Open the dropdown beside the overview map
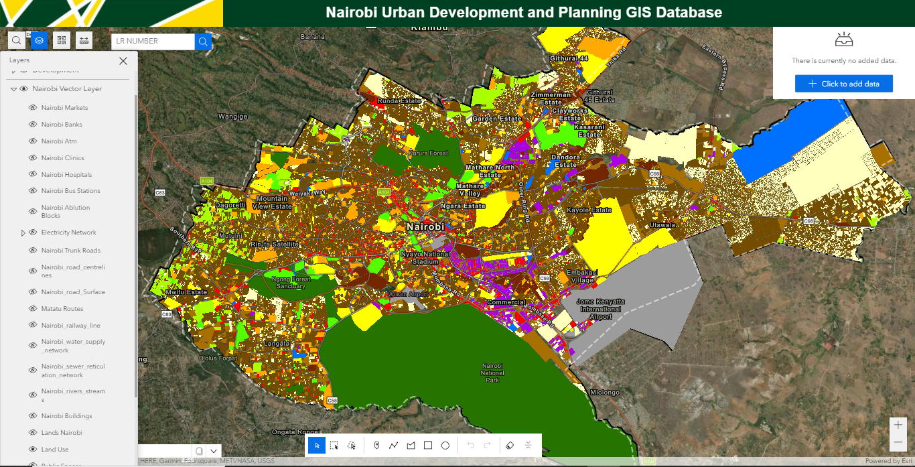Image resolution: width=915 pixels, height=467 pixels. (213, 451)
